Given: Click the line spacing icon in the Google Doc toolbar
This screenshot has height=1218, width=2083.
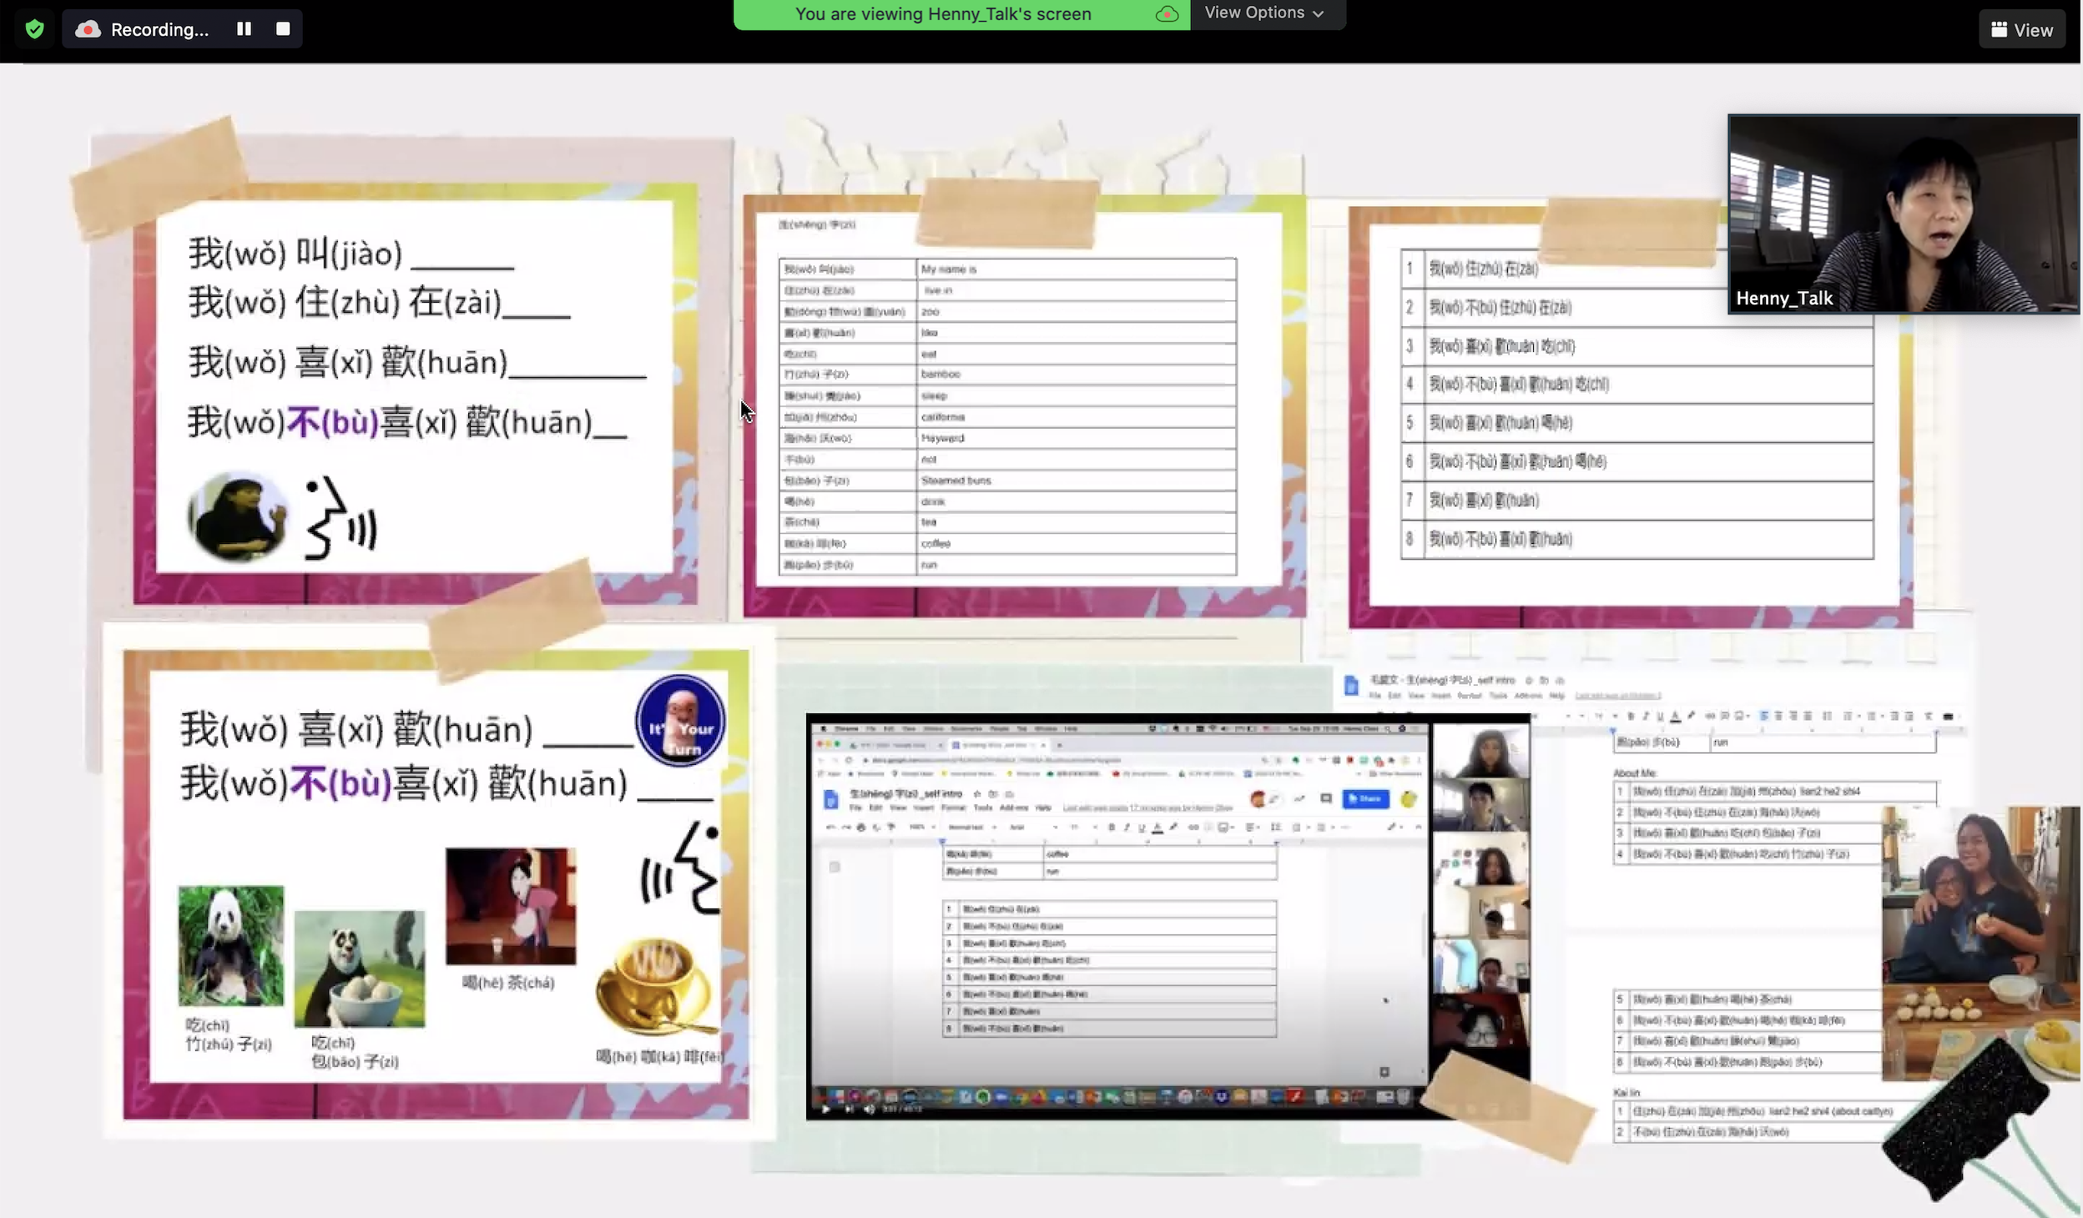Looking at the screenshot, I should [x=1828, y=716].
